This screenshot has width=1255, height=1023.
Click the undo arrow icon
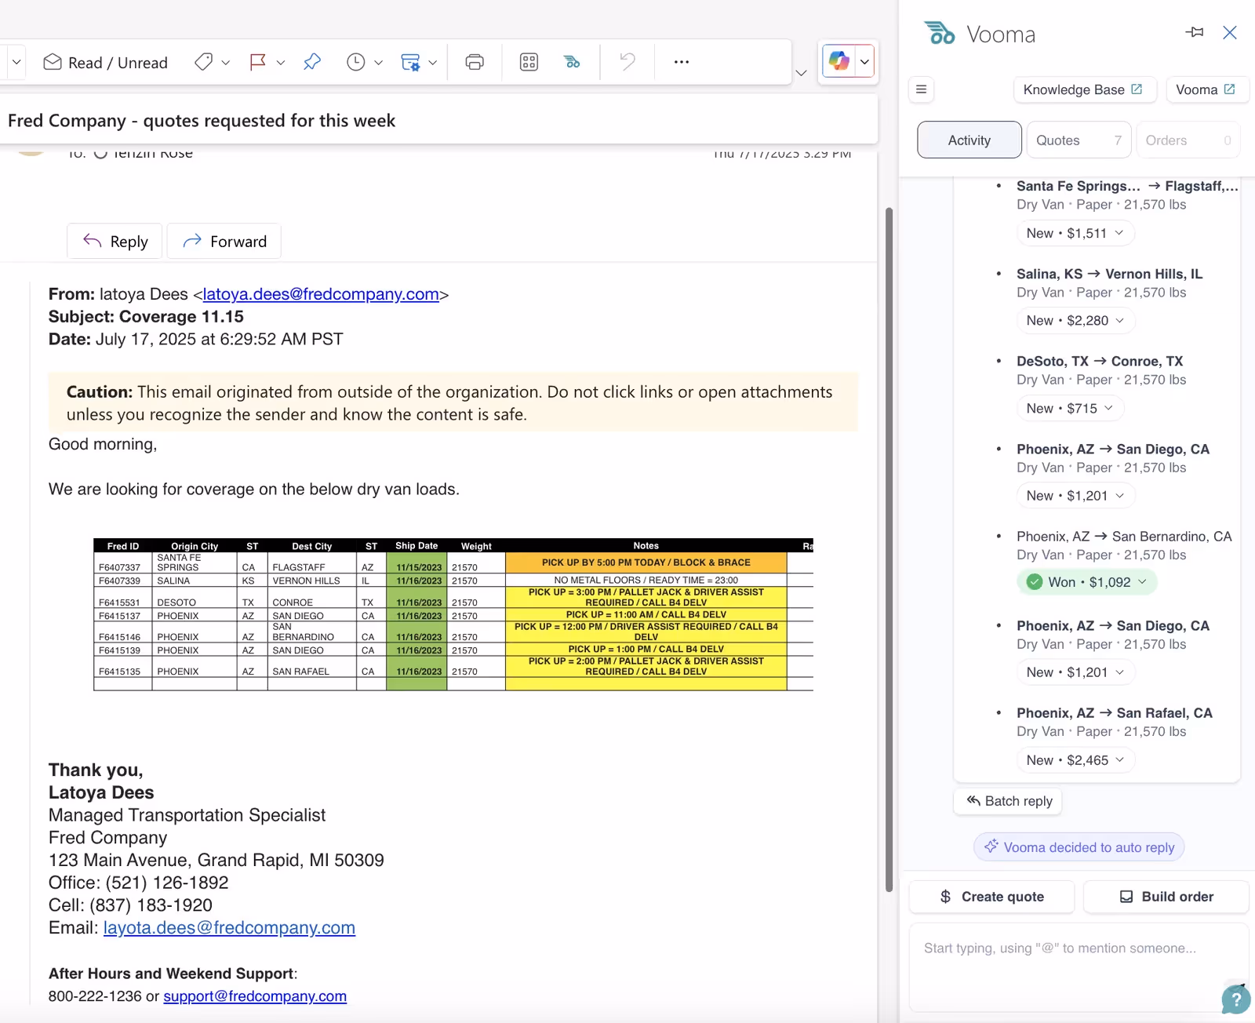tap(627, 61)
